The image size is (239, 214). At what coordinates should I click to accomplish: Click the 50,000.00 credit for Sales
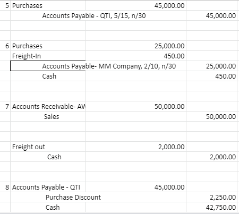click(211, 116)
